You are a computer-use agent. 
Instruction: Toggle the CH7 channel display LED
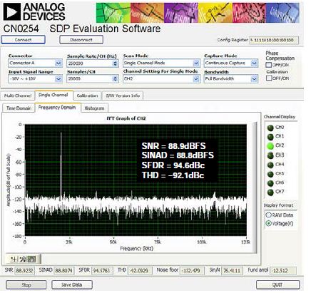click(x=270, y=192)
